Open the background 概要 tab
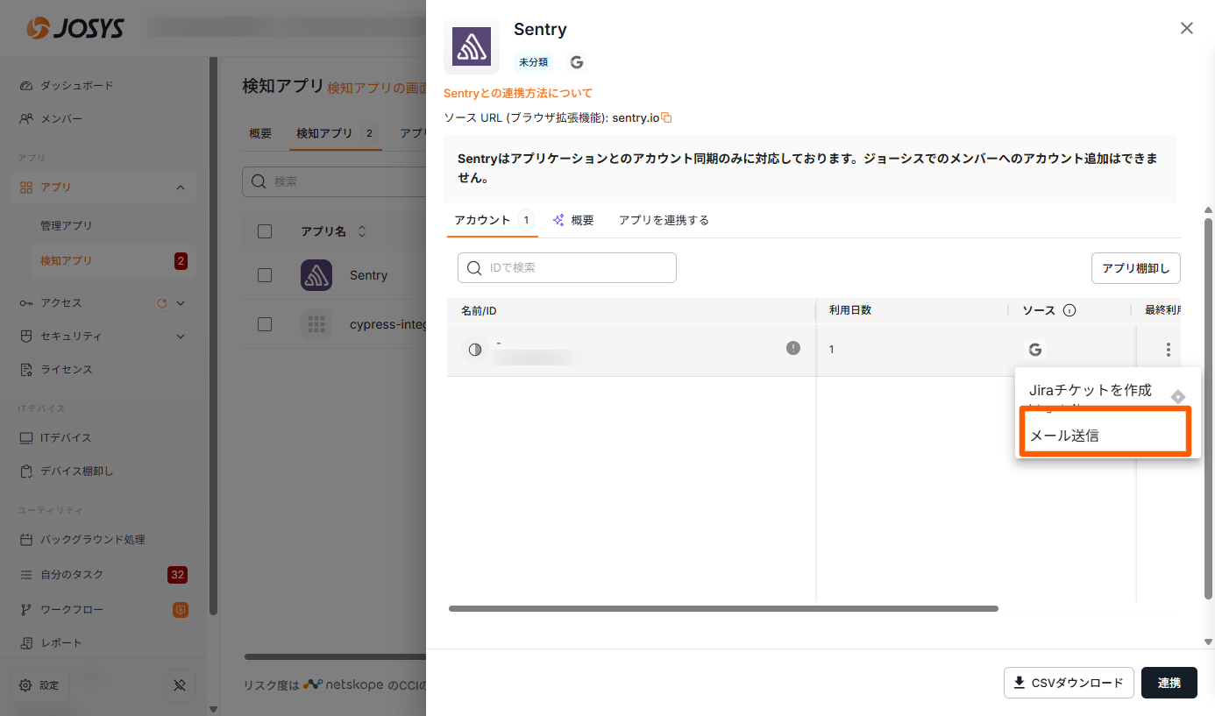 tap(260, 134)
